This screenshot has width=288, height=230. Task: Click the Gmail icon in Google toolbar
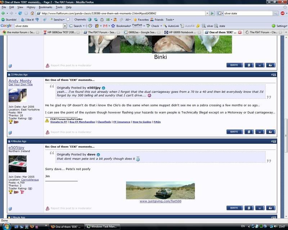(x=105, y=26)
